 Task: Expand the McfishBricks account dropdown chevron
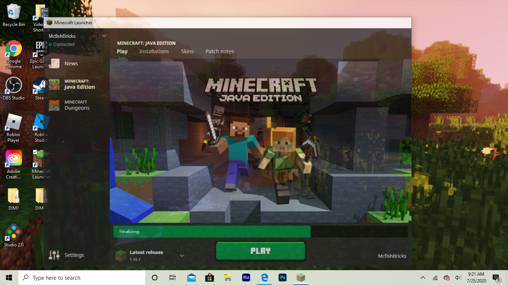104,36
